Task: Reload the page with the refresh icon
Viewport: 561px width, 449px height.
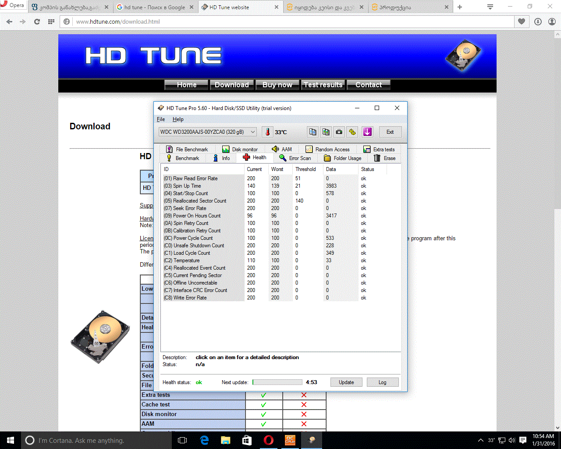Action: [37, 21]
